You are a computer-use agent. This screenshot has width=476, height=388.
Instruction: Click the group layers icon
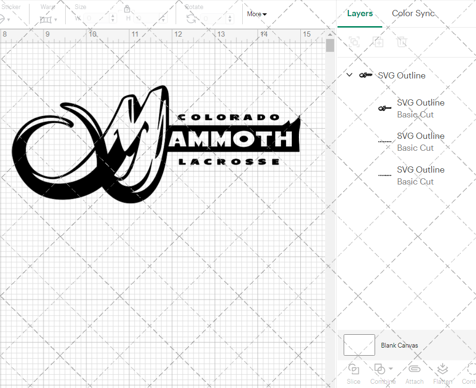point(354,42)
